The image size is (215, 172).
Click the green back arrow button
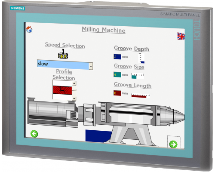pos(34,134)
